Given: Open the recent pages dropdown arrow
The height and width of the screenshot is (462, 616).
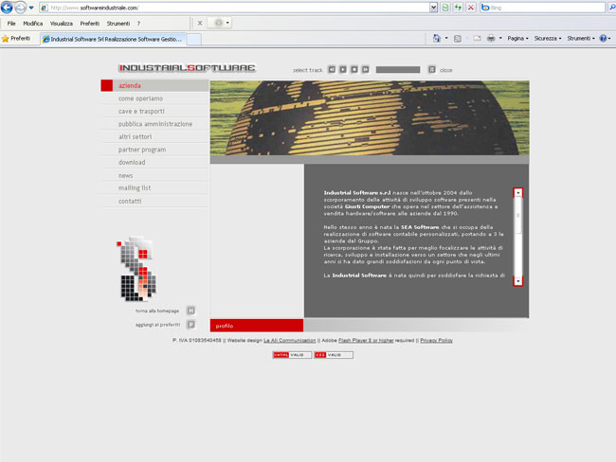Looking at the screenshot, I should (31, 8).
